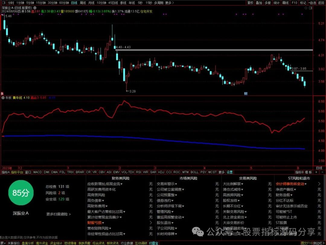This screenshot has height=245, width=326.
Task: Open 图文F10 at the bottom right
Action: pos(307,243)
